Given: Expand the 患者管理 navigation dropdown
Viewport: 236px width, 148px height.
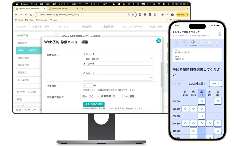Looking at the screenshot, I should [x=109, y=27].
